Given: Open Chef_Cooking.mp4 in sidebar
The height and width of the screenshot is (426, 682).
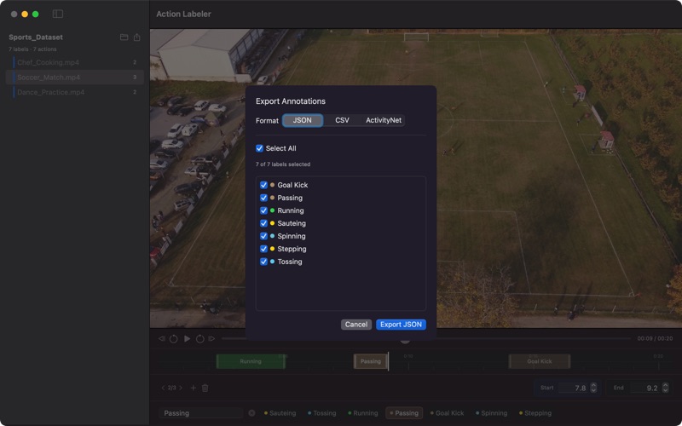Looking at the screenshot, I should pyautogui.click(x=75, y=62).
